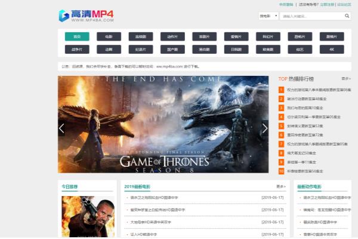This screenshot has height=239, width=358.
Task: Open the 纪录片 nav category
Action: tap(141, 50)
